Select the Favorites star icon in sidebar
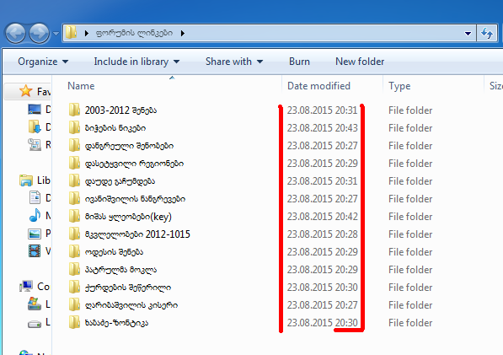The width and height of the screenshot is (503, 355). coord(25,91)
